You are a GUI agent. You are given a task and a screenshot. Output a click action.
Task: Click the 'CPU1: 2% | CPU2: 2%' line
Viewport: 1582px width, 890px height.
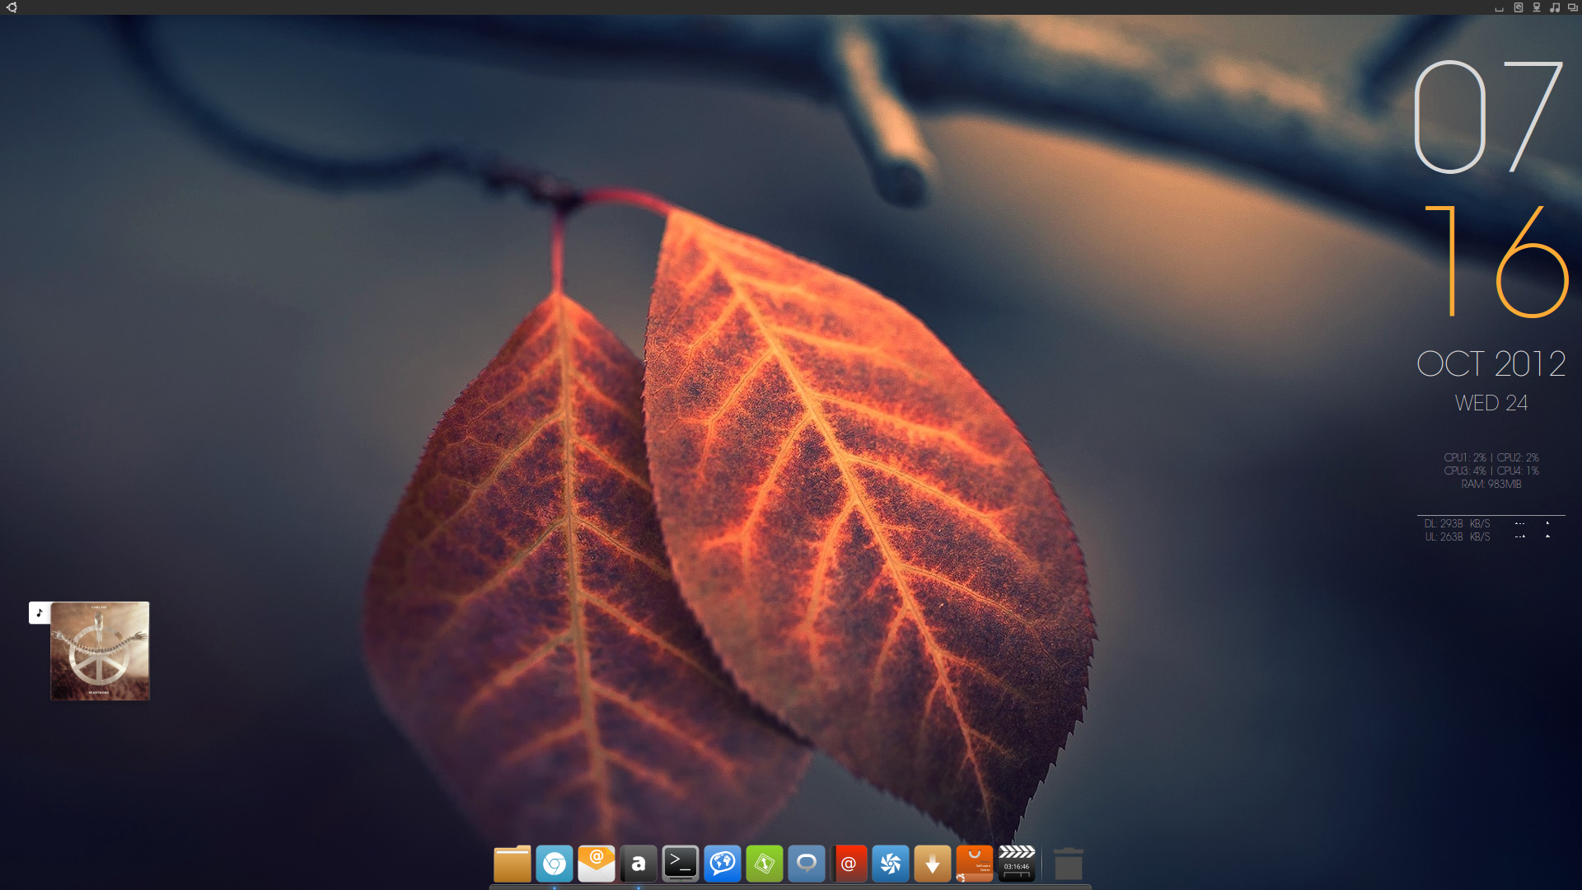pos(1491,458)
